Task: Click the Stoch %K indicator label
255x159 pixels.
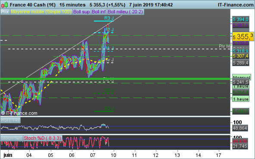Action: [x=12, y=138]
